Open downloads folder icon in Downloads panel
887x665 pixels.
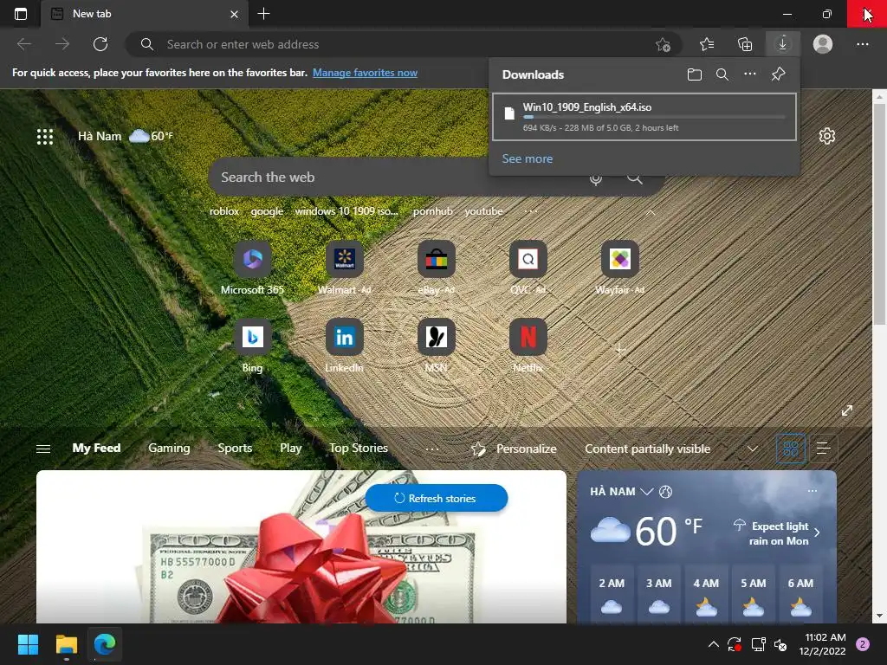coord(694,74)
